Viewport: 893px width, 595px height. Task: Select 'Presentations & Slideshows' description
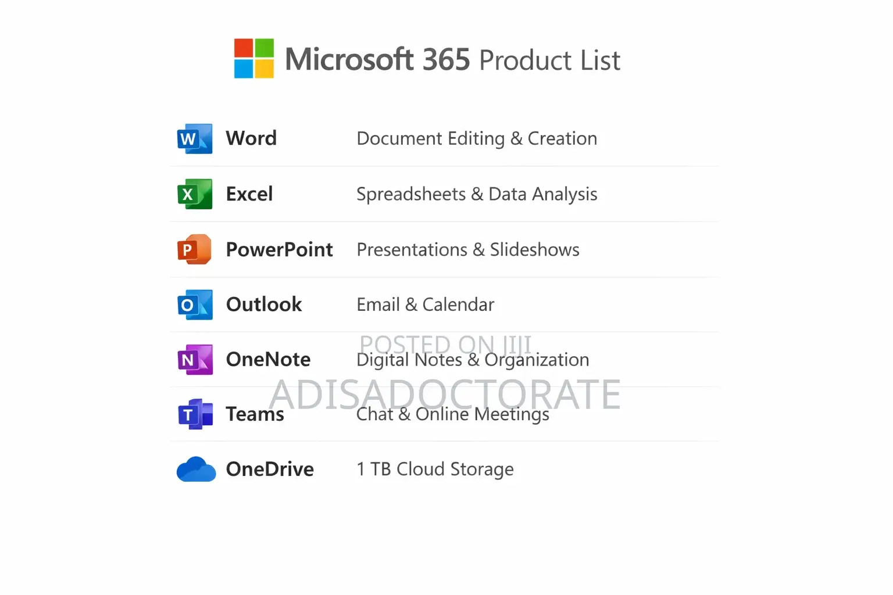[x=468, y=250]
